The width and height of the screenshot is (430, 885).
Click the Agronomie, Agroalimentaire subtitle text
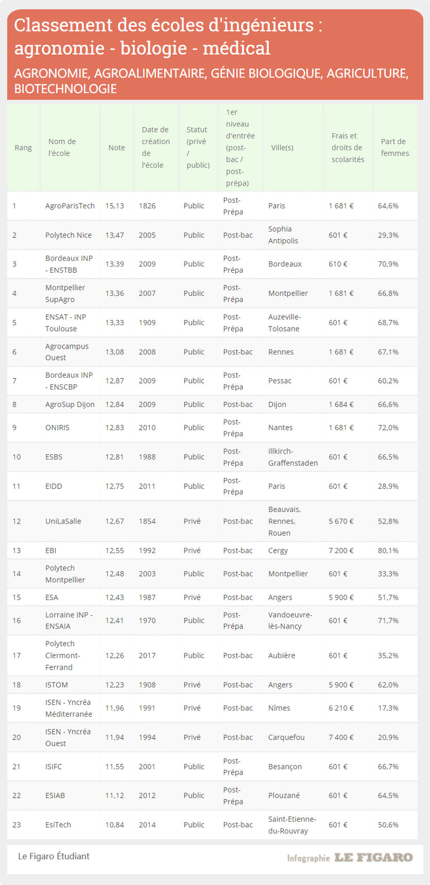(x=211, y=81)
